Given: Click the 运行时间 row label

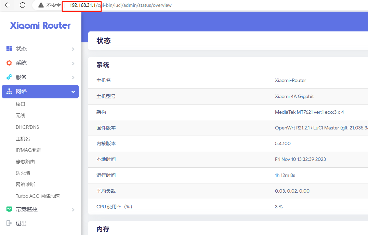Looking at the screenshot, I should pos(106,175).
